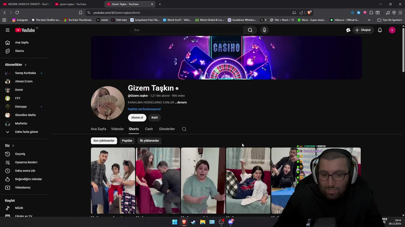
Task: Click the Katıl join button
Action: (154, 118)
